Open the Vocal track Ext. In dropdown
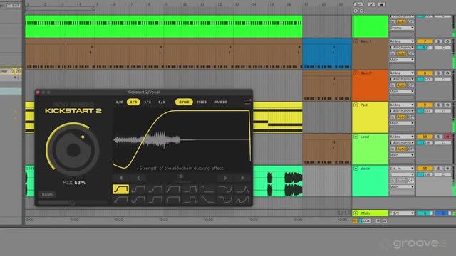Viewport: 456px width, 256px height. click(x=402, y=169)
